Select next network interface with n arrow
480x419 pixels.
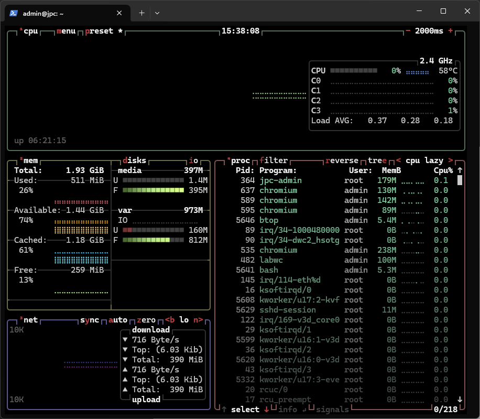click(x=199, y=320)
